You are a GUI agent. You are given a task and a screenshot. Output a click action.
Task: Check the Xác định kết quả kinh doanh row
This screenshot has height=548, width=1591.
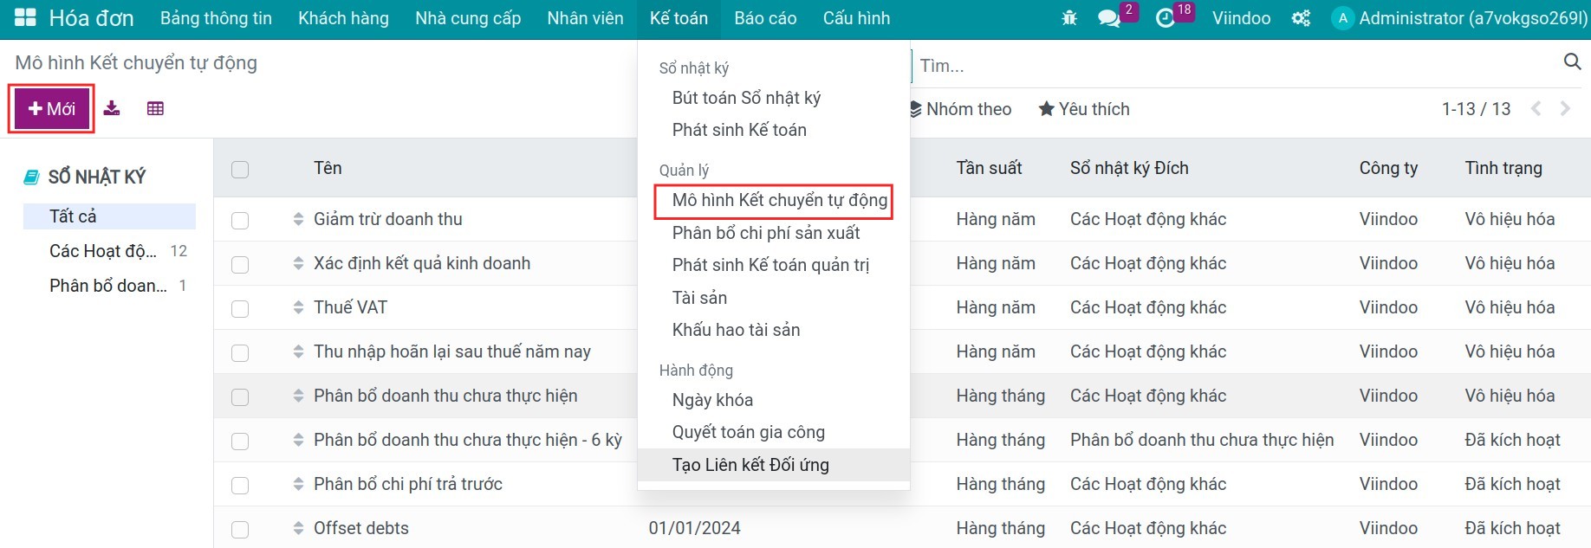point(240,265)
